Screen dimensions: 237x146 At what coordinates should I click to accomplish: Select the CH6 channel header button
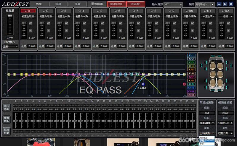click(x=117, y=11)
